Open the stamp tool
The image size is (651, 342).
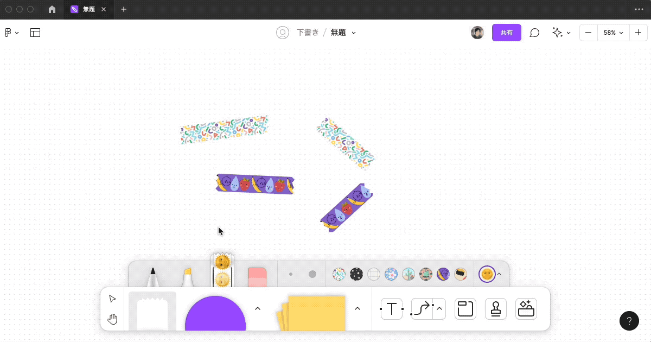click(495, 308)
